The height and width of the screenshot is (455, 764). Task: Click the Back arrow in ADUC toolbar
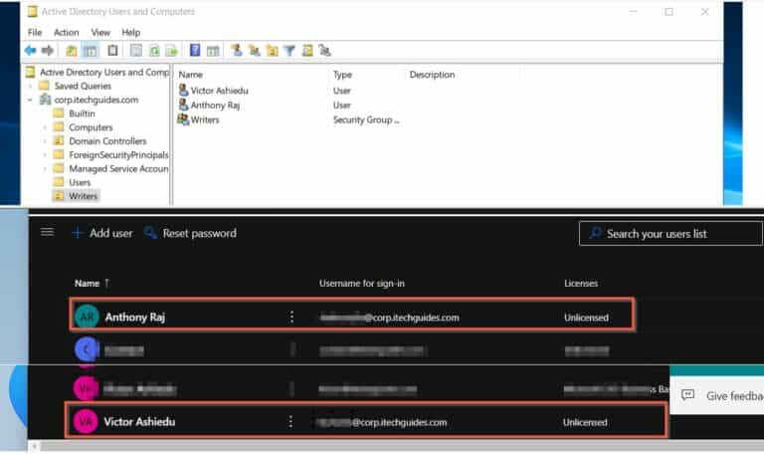pos(30,50)
